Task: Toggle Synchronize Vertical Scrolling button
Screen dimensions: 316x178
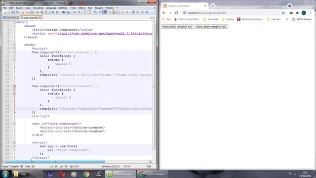Action: (x=84, y=12)
